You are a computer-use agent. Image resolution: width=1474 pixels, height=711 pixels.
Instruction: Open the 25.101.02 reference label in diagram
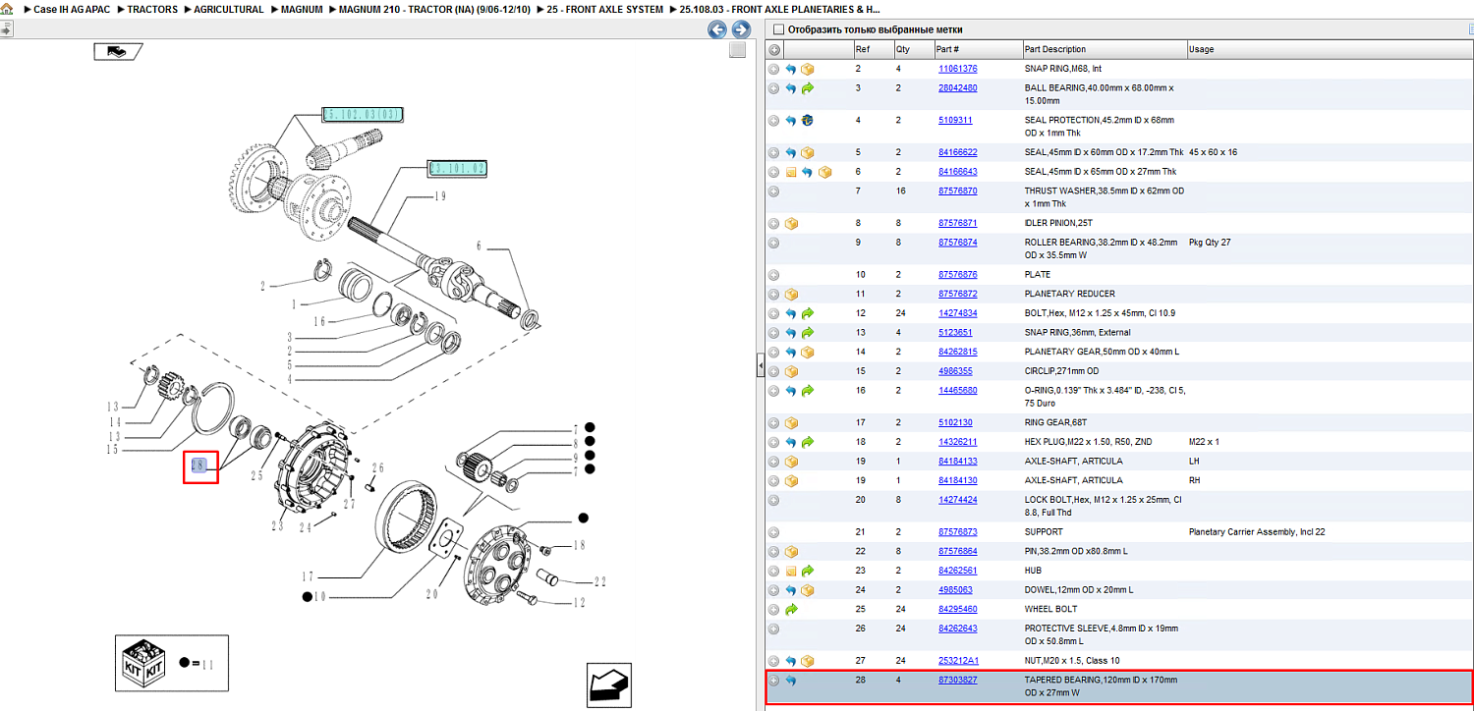point(457,168)
